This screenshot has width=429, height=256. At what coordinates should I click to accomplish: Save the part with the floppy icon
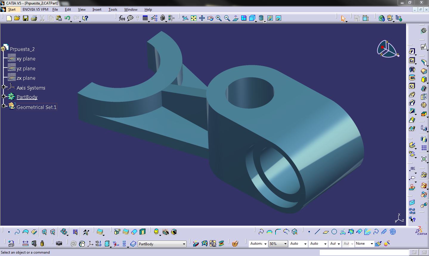coord(25,18)
